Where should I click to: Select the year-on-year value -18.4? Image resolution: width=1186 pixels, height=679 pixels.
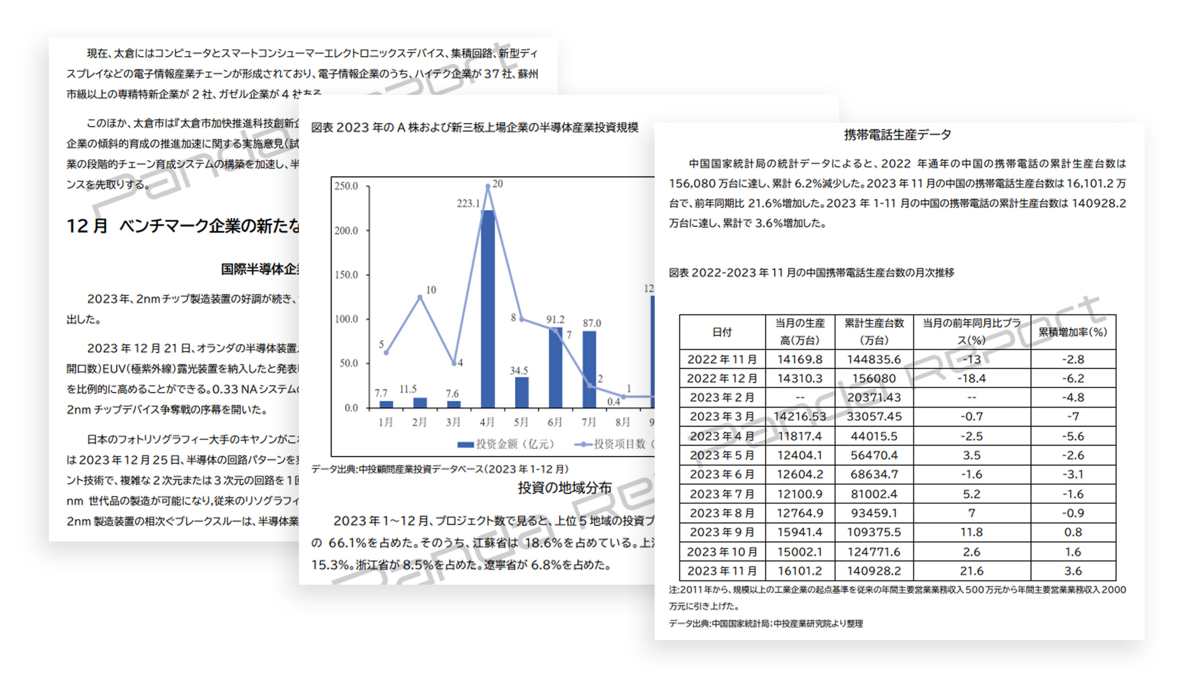point(972,378)
